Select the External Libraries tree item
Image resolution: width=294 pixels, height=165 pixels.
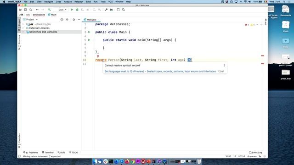tap(39, 28)
